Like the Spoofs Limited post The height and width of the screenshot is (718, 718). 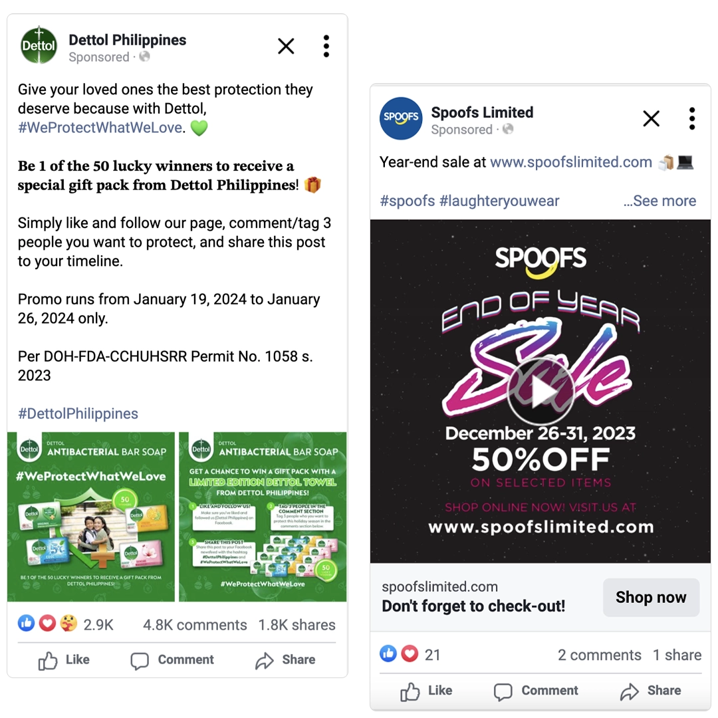coord(426,691)
